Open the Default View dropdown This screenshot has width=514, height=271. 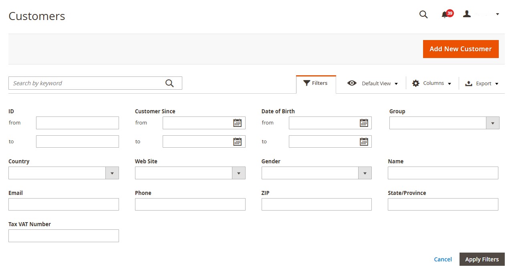373,83
